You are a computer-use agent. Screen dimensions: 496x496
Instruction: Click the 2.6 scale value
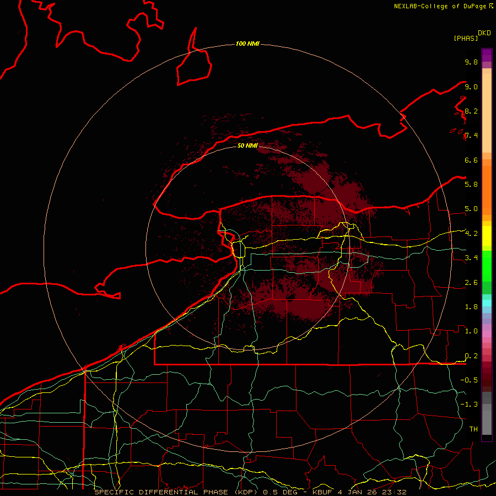tap(471, 283)
